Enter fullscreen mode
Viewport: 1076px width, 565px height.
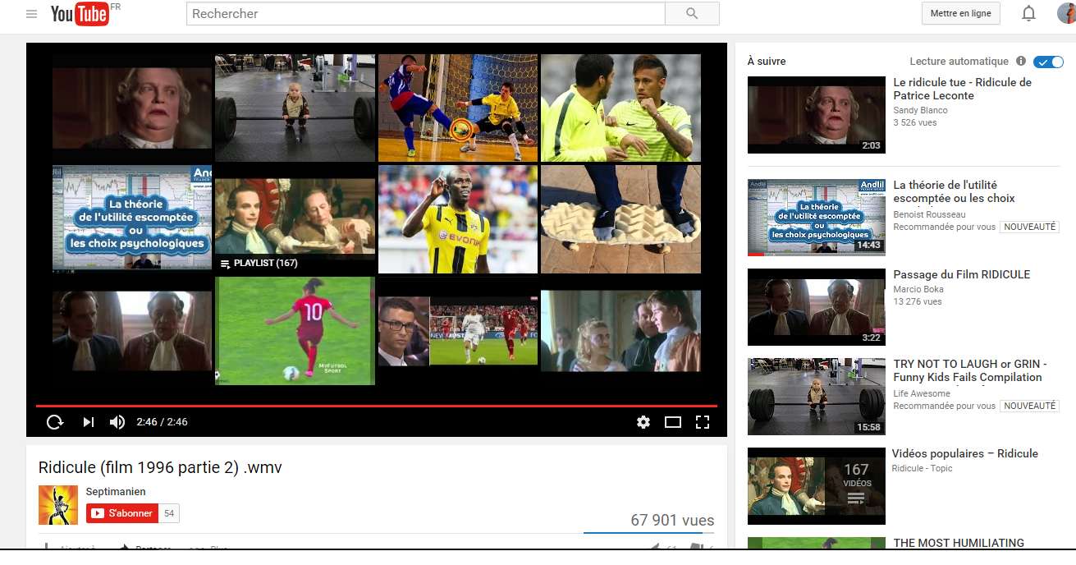coord(703,422)
